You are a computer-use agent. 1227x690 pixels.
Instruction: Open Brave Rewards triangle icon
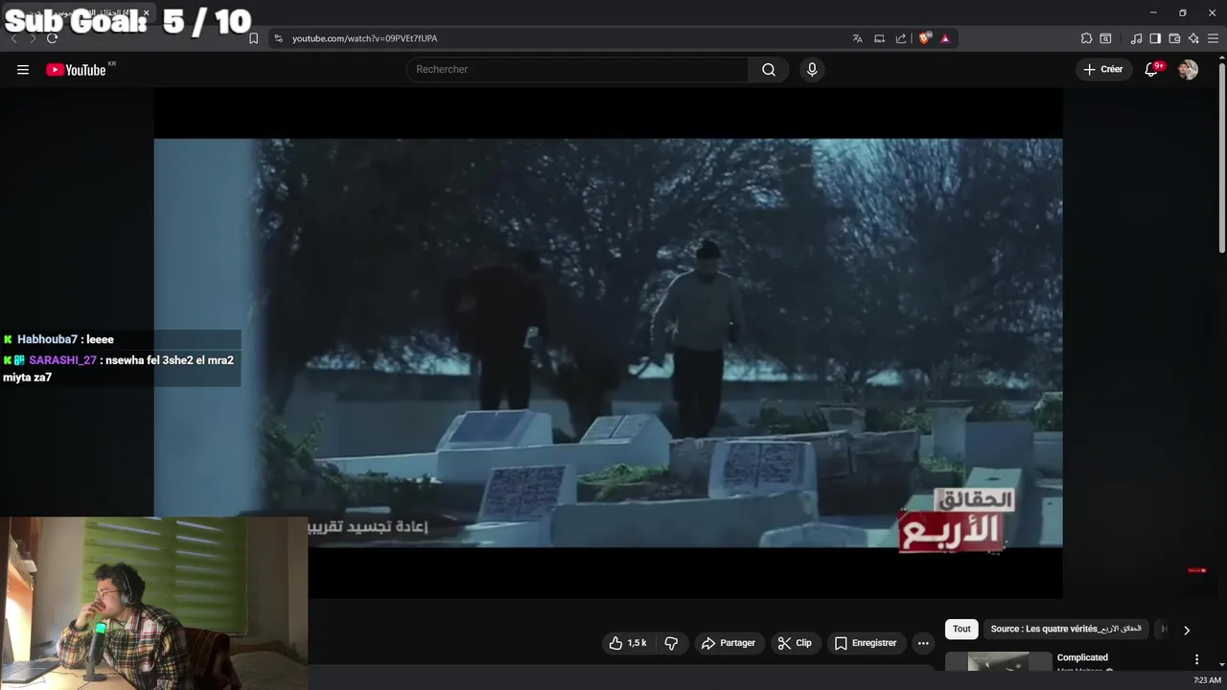pos(945,38)
